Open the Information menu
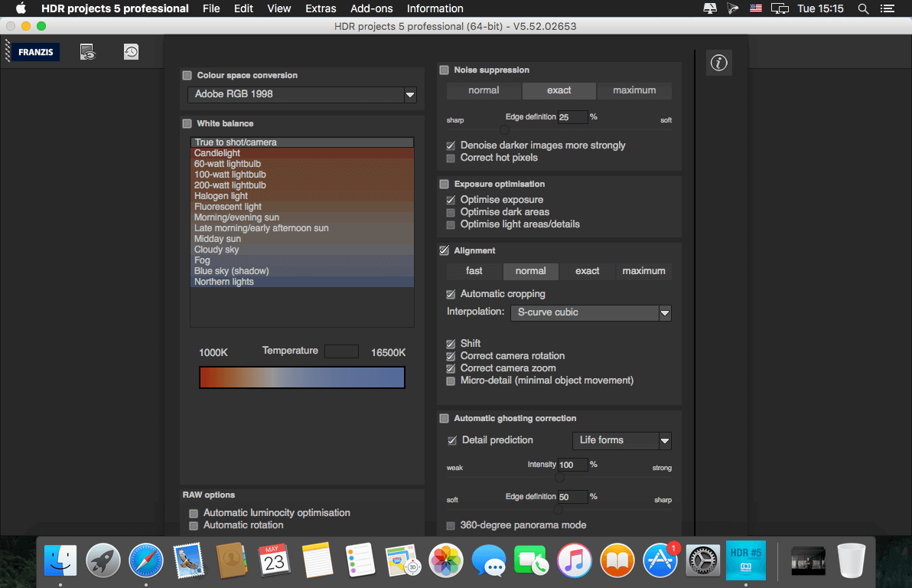 (x=435, y=8)
